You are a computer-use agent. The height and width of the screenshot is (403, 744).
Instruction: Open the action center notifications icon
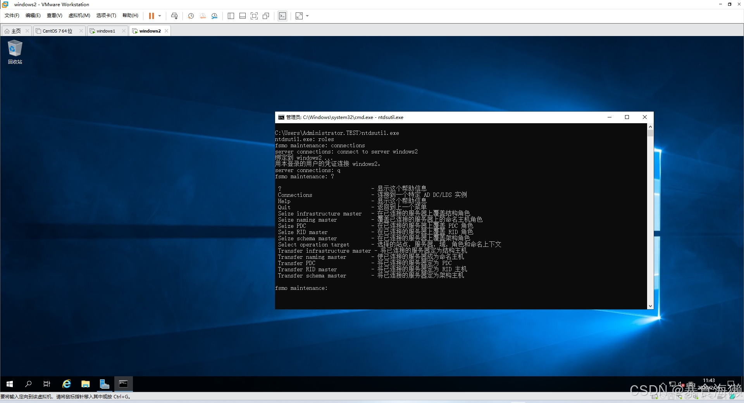(x=731, y=384)
